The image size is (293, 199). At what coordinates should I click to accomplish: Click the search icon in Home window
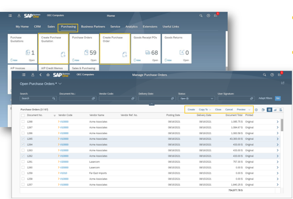pos(201,16)
